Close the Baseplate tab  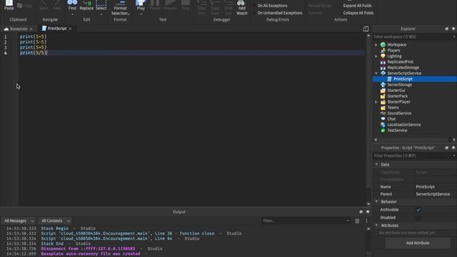(31, 29)
